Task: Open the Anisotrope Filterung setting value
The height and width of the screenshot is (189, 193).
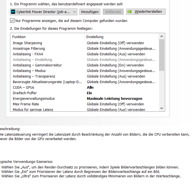Action: (121, 49)
